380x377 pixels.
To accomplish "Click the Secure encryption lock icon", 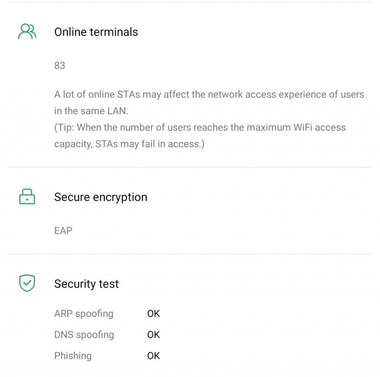I will click(27, 197).
